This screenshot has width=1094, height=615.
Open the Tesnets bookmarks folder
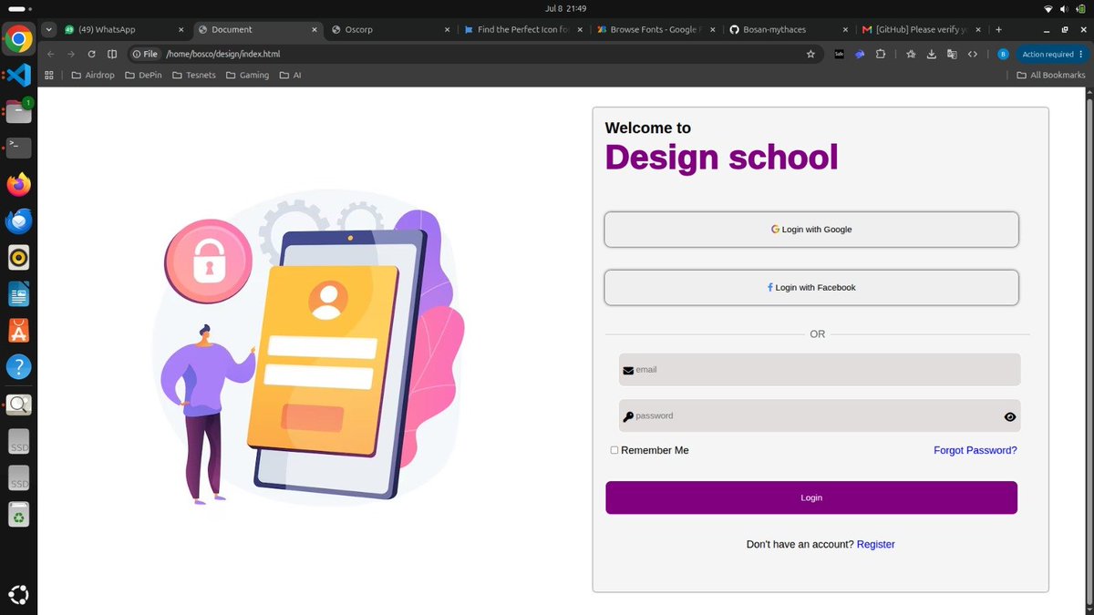[194, 75]
